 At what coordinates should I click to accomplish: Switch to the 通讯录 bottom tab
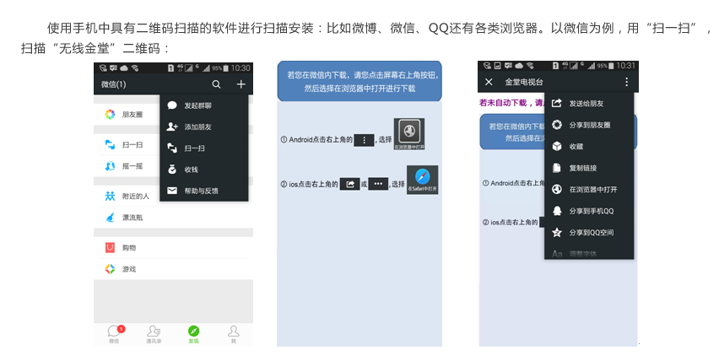(154, 333)
